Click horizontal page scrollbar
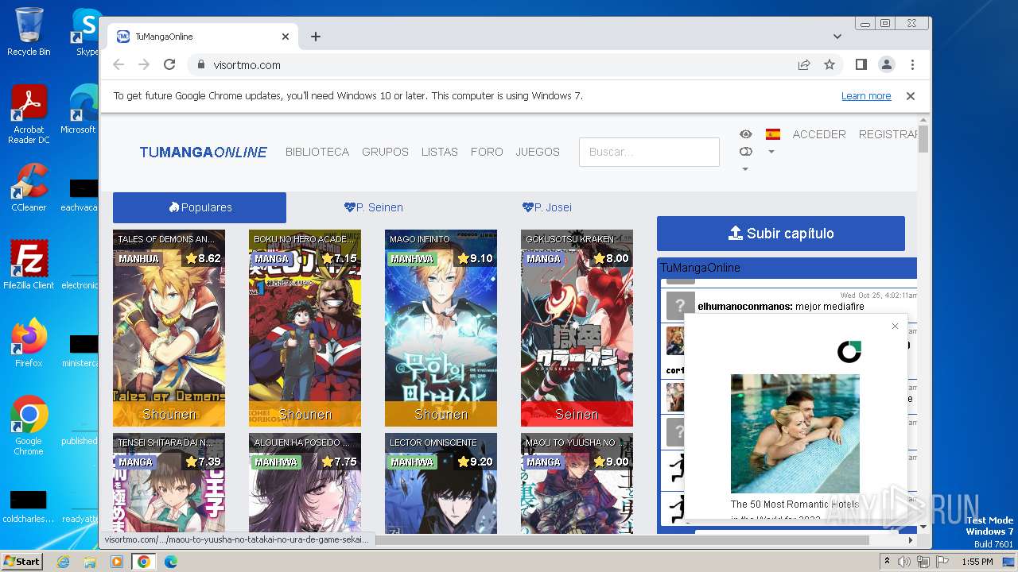Image resolution: width=1018 pixels, height=572 pixels. pos(620,540)
